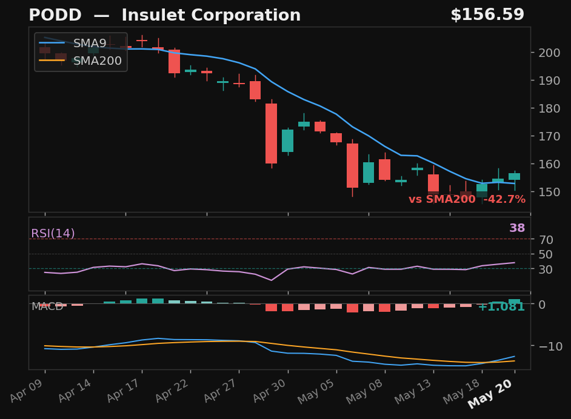The width and height of the screenshot is (571, 419).
Task: Click the 190 price axis label
Action: point(550,81)
